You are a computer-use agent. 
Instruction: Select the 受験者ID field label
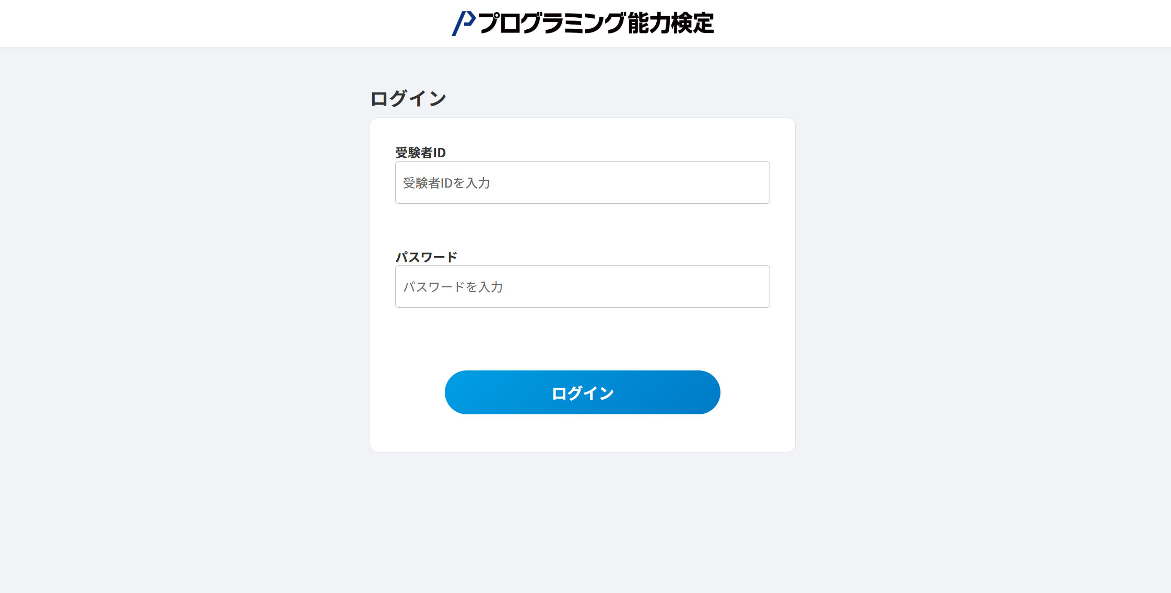coord(422,153)
